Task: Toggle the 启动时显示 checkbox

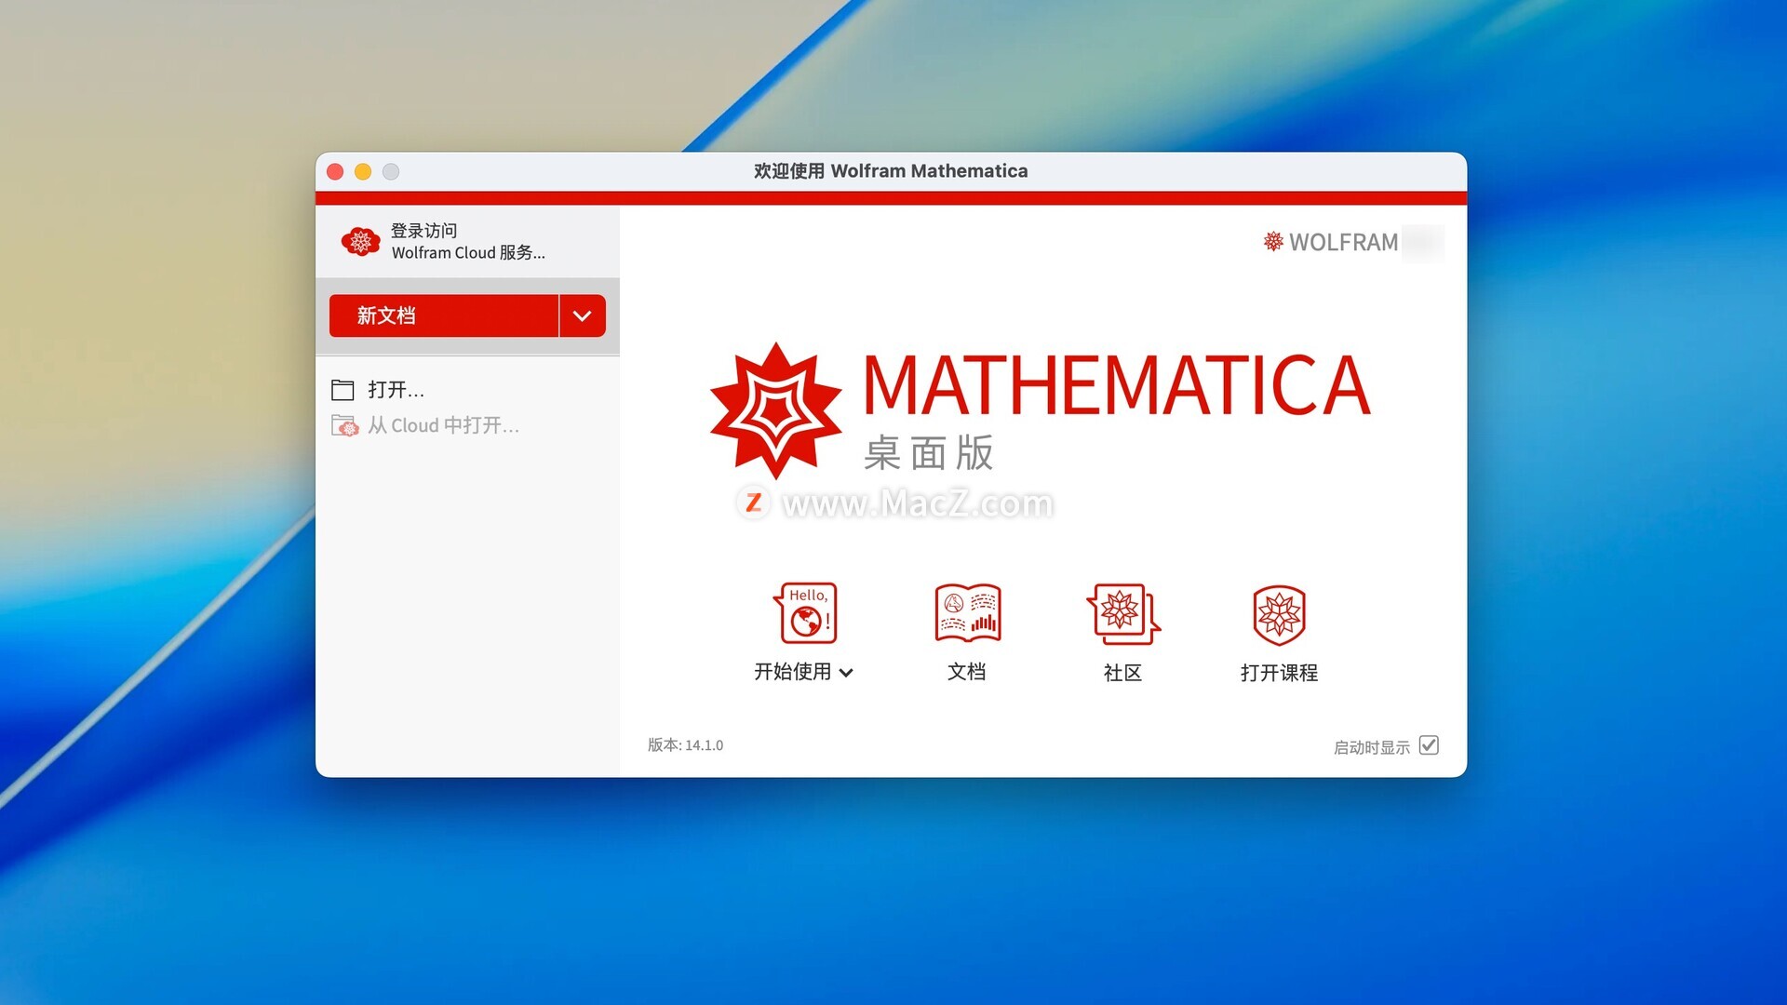Action: [x=1429, y=745]
